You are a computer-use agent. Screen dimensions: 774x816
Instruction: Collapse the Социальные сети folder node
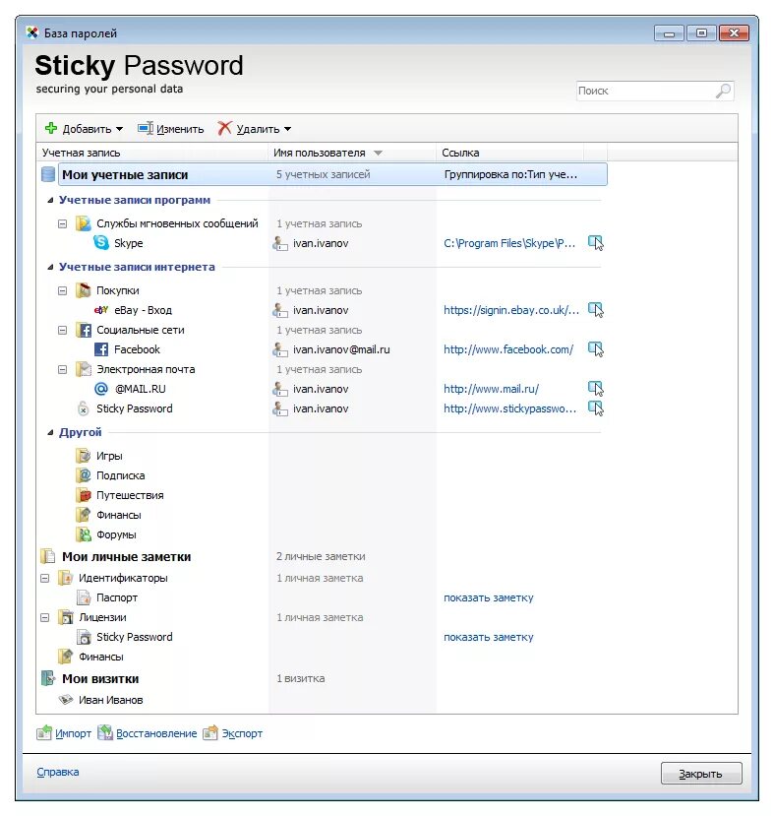click(x=62, y=330)
